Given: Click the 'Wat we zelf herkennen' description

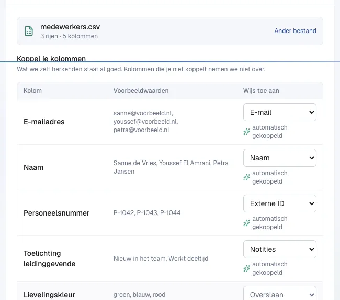Looking at the screenshot, I should 141,69.
